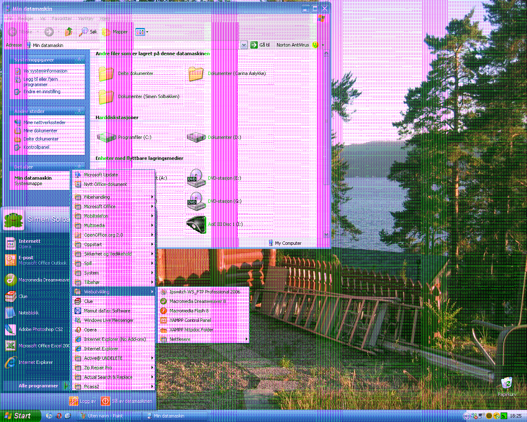Open XAMPP httpdoc Folder entry
The height and width of the screenshot is (422, 527).
pyautogui.click(x=203, y=330)
